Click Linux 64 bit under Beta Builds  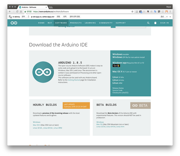111,126
